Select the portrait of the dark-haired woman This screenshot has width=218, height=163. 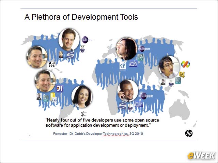pyautogui.click(x=82, y=97)
